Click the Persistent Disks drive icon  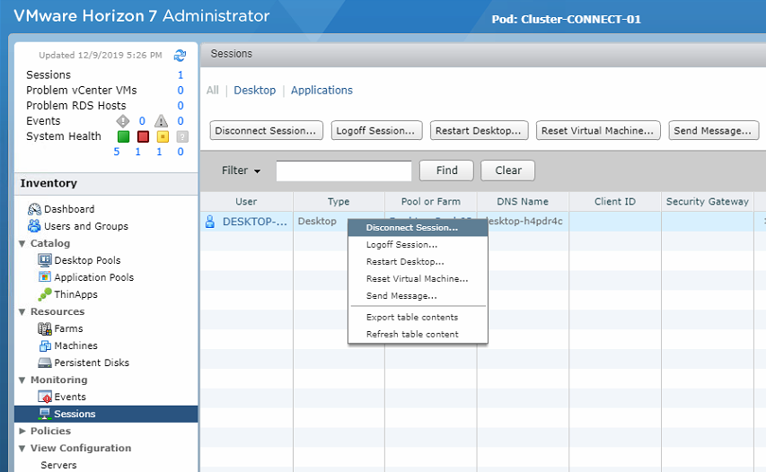tap(45, 363)
